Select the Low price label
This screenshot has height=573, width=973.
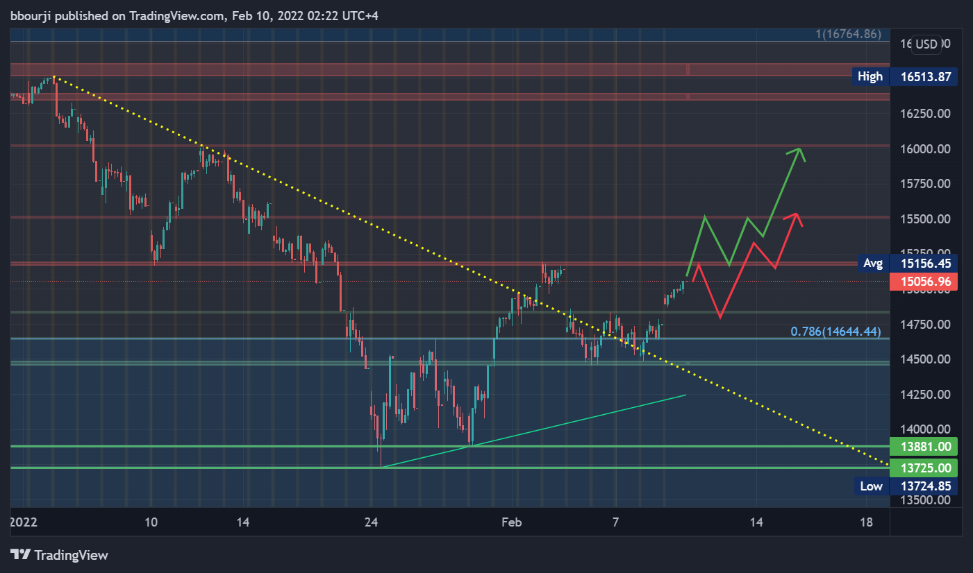[x=871, y=486]
